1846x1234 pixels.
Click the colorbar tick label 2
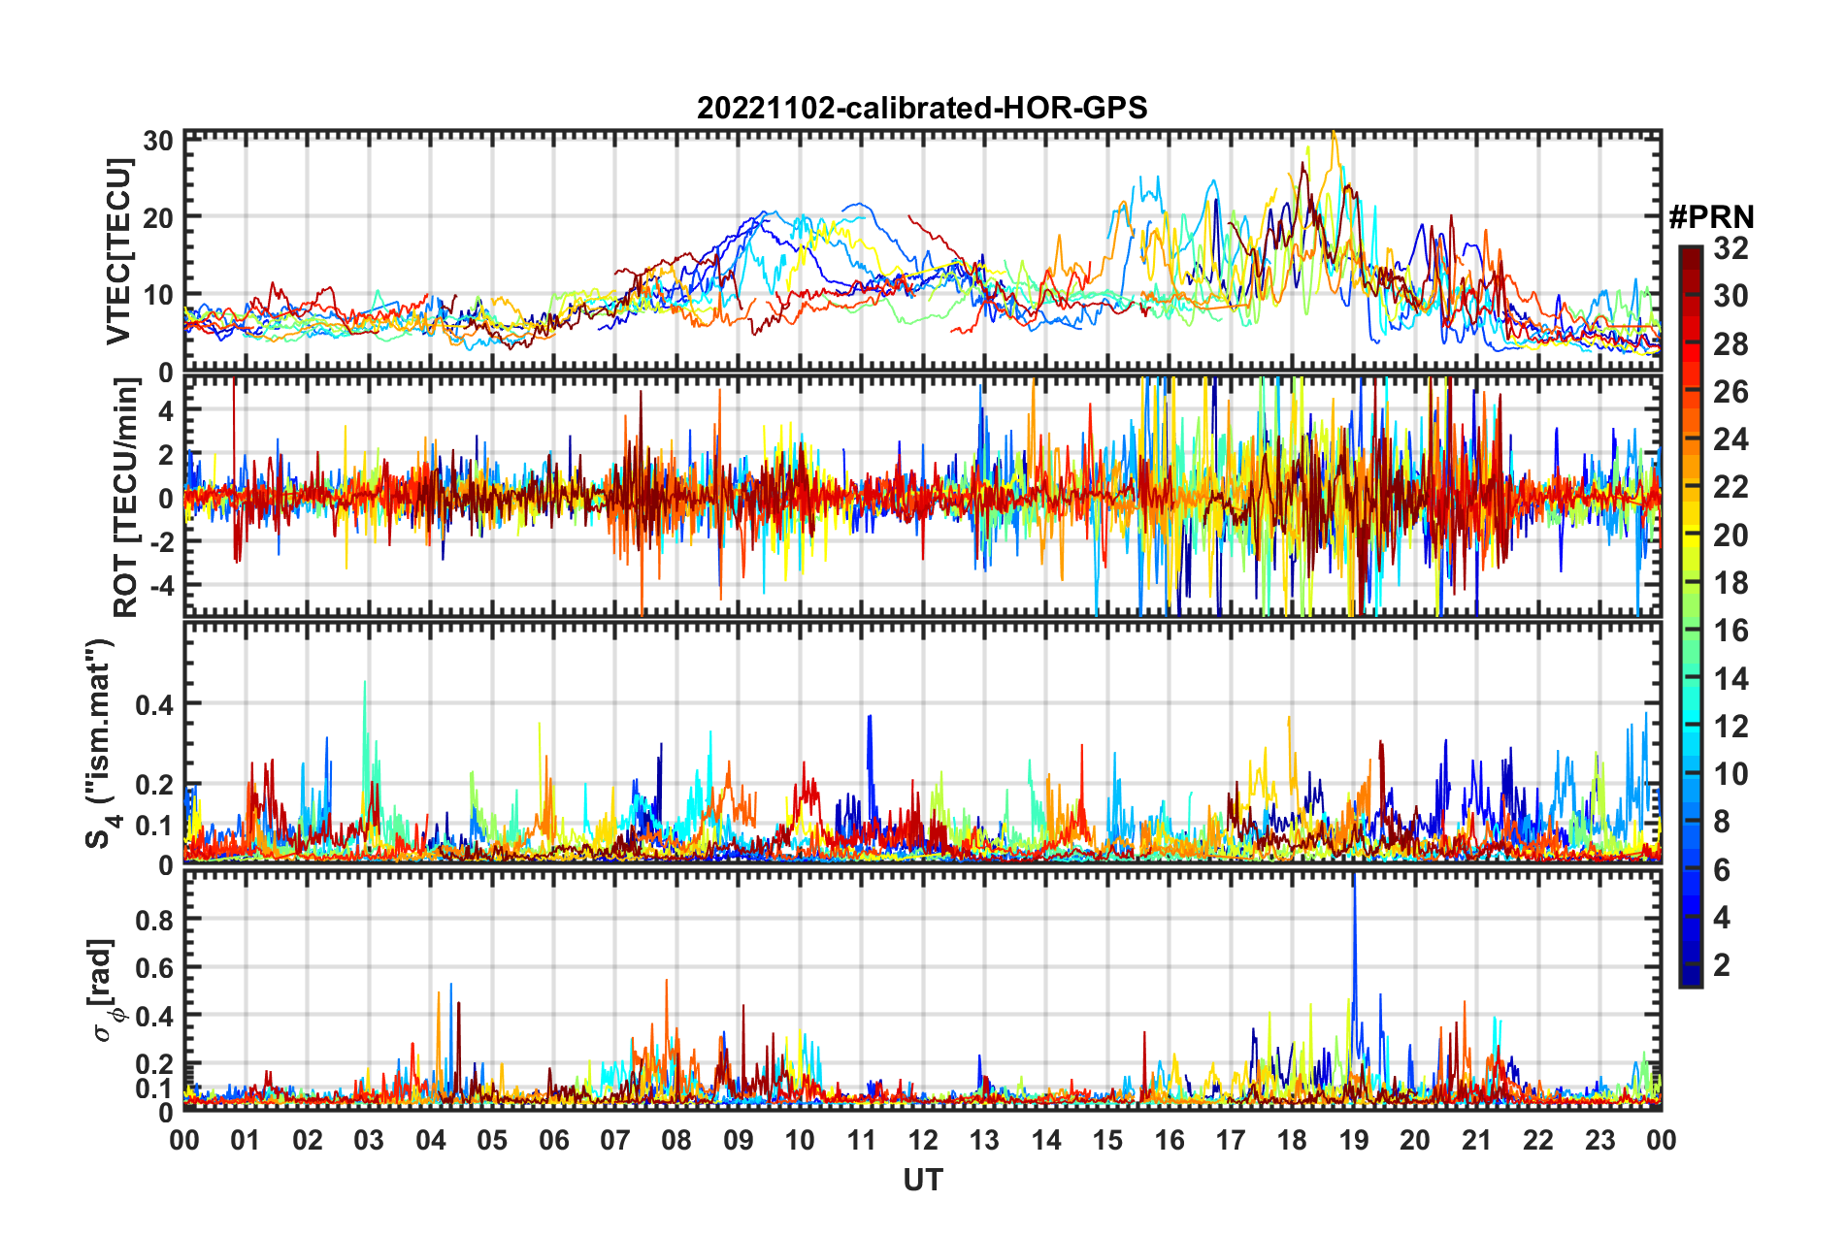click(x=1722, y=964)
